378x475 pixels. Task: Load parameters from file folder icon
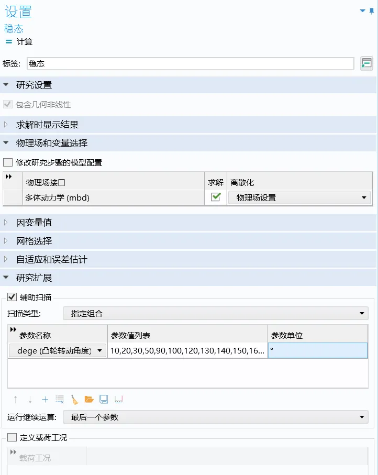[89, 400]
